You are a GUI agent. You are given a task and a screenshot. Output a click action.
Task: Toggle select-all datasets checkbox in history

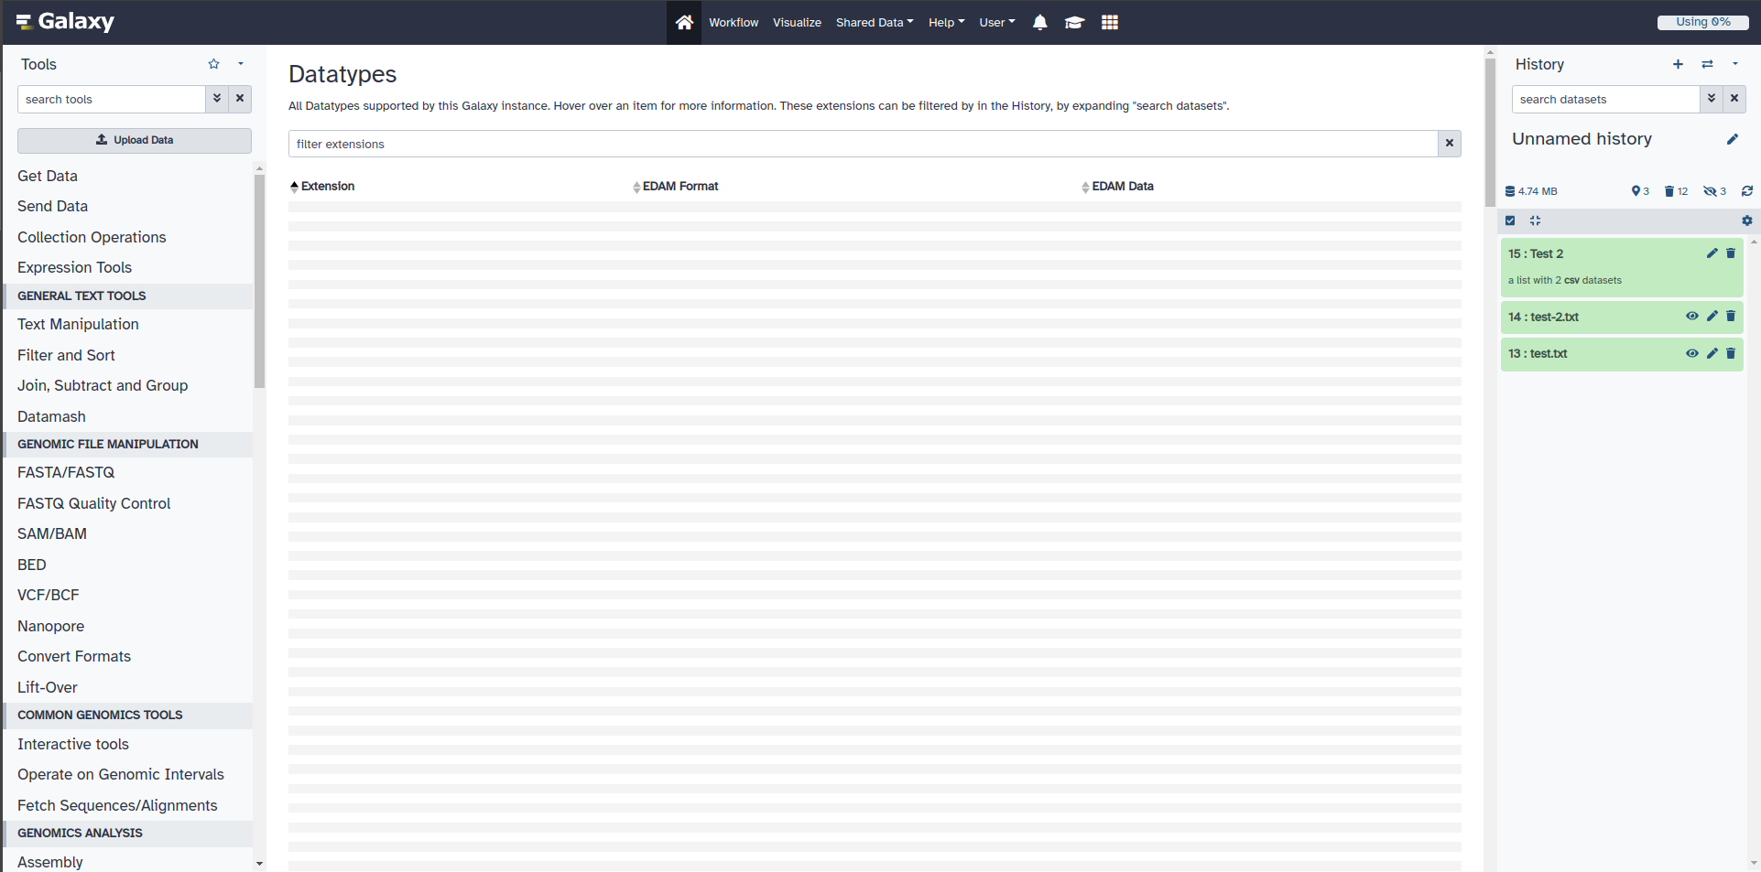coord(1510,221)
